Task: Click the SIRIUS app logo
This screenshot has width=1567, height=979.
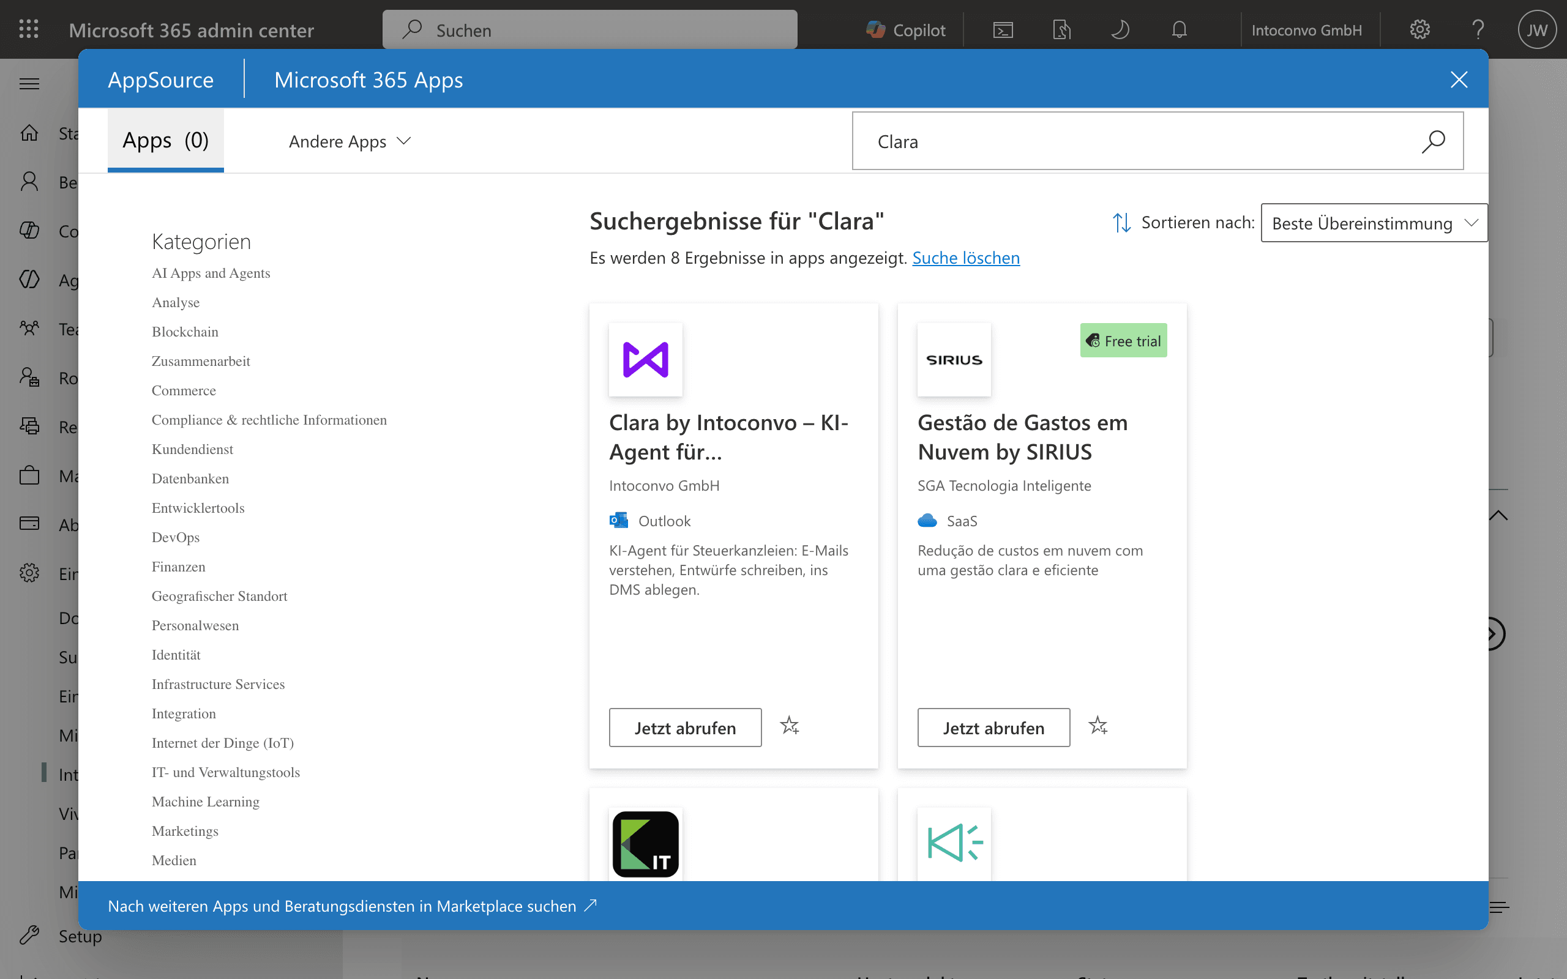Action: [x=954, y=359]
